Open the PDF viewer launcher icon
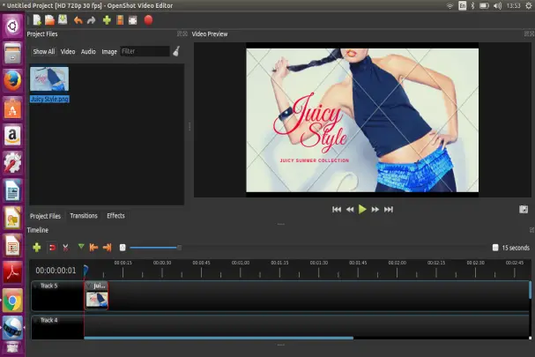The height and width of the screenshot is (357, 535). tap(12, 272)
